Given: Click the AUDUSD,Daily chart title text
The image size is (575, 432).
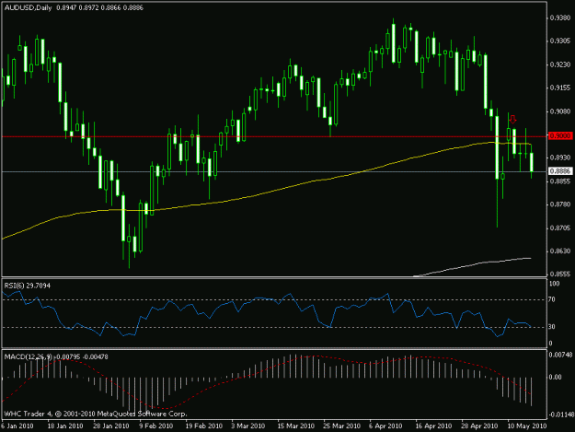Looking at the screenshot, I should 28,7.
